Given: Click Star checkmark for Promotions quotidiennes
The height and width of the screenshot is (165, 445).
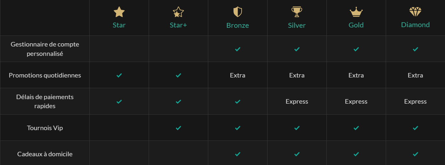Looking at the screenshot, I should pyautogui.click(x=119, y=75).
